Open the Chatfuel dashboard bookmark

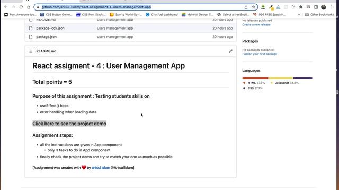coord(162,14)
